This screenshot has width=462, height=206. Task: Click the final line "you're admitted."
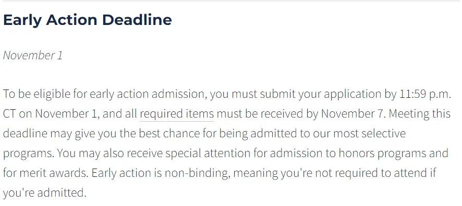click(x=44, y=193)
